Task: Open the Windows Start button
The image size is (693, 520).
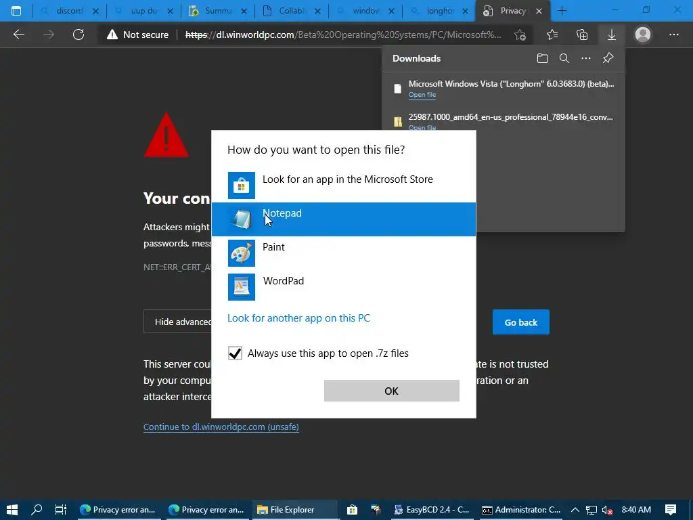Action: (x=12, y=510)
